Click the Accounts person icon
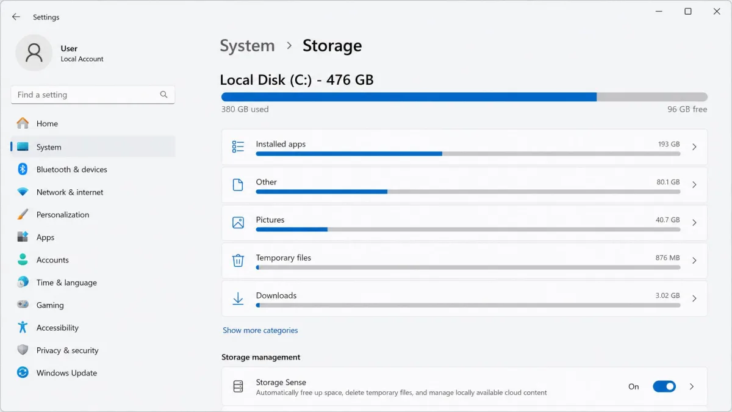This screenshot has width=732, height=412. 23,259
